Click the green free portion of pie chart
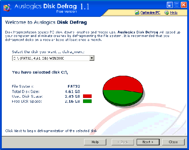Viewport: 189px width, 150px height. tap(122, 97)
